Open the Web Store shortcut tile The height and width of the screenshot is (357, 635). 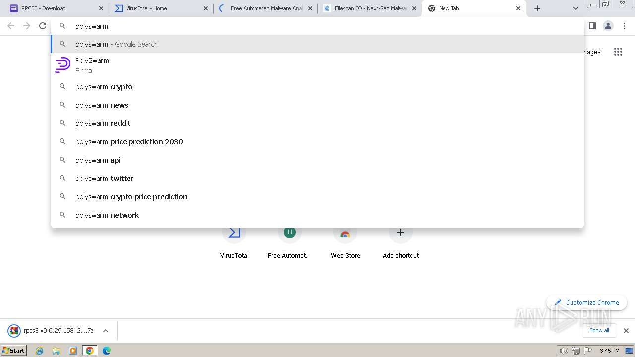click(345, 243)
